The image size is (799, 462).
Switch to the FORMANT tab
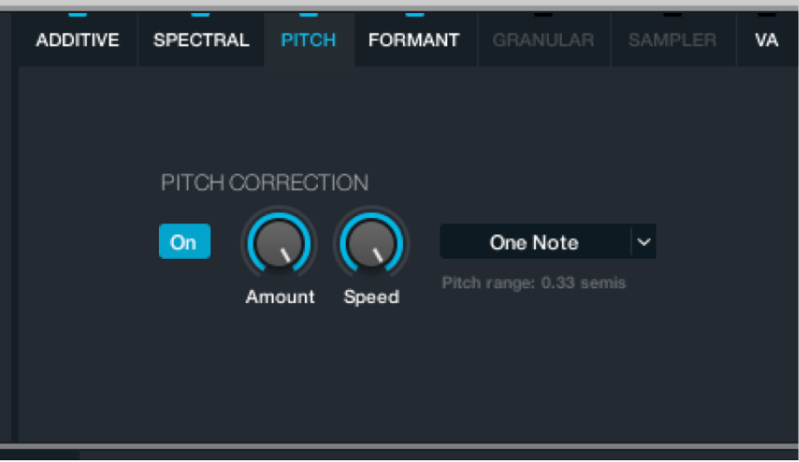pos(413,40)
